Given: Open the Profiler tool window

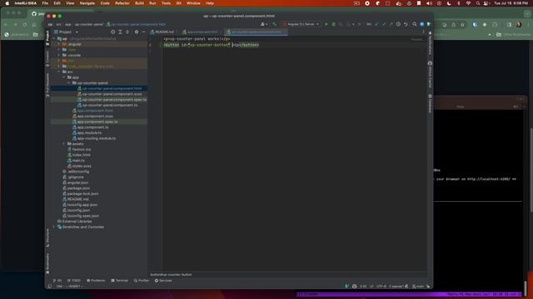Looking at the screenshot, I should click(142, 281).
